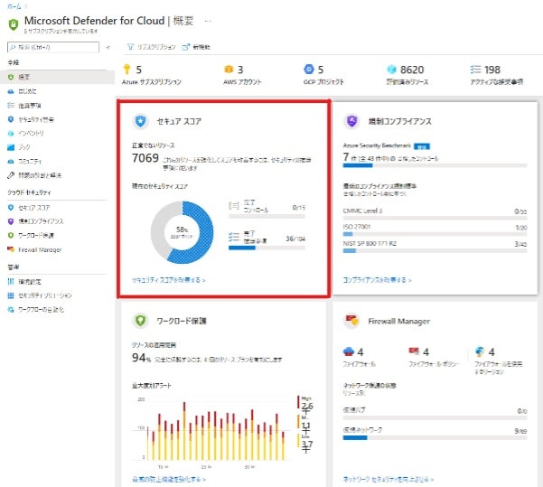Click the firewall regions globe icon

(x=480, y=351)
